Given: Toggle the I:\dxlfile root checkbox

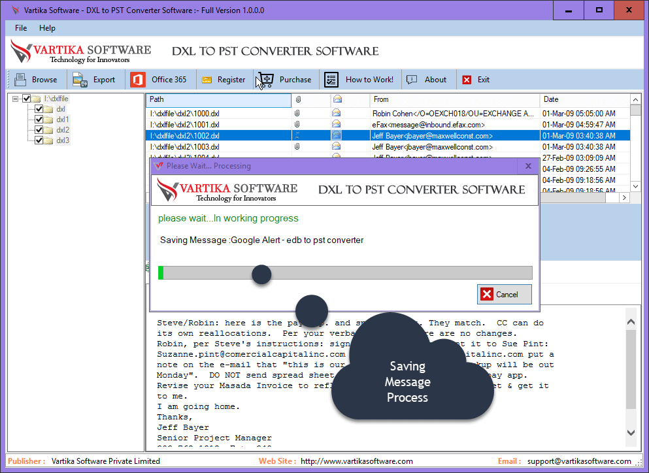Looking at the screenshot, I should click(x=27, y=99).
